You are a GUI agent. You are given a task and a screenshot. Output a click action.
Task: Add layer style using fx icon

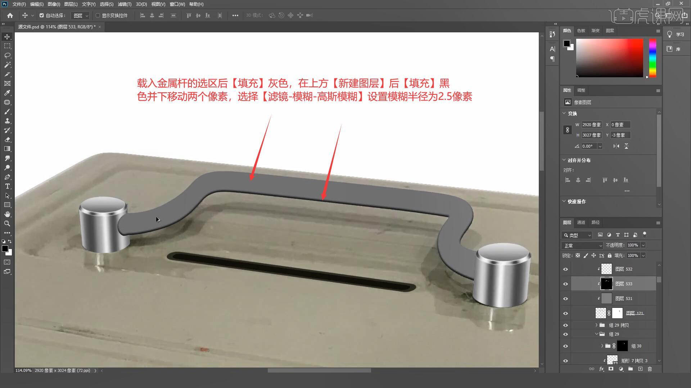coord(601,369)
